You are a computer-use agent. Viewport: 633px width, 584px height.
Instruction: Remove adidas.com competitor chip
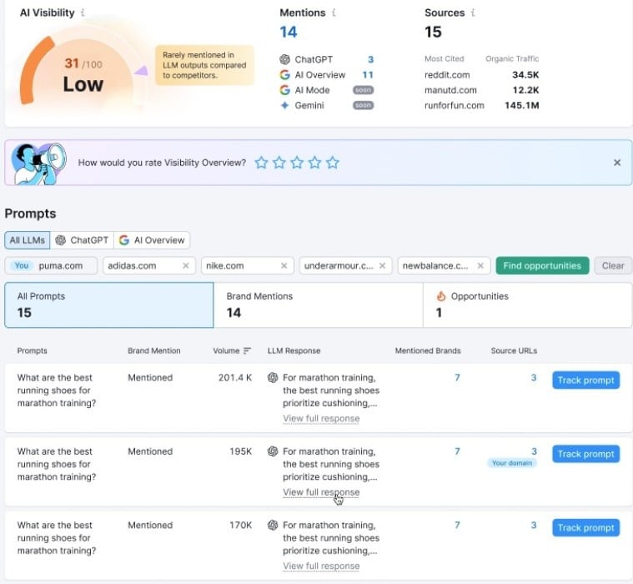pos(186,266)
